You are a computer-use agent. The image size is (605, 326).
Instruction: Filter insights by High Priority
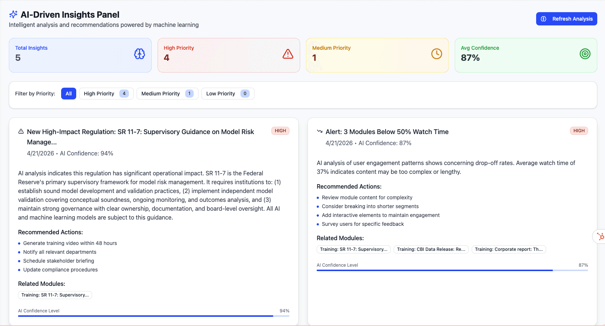tap(106, 94)
